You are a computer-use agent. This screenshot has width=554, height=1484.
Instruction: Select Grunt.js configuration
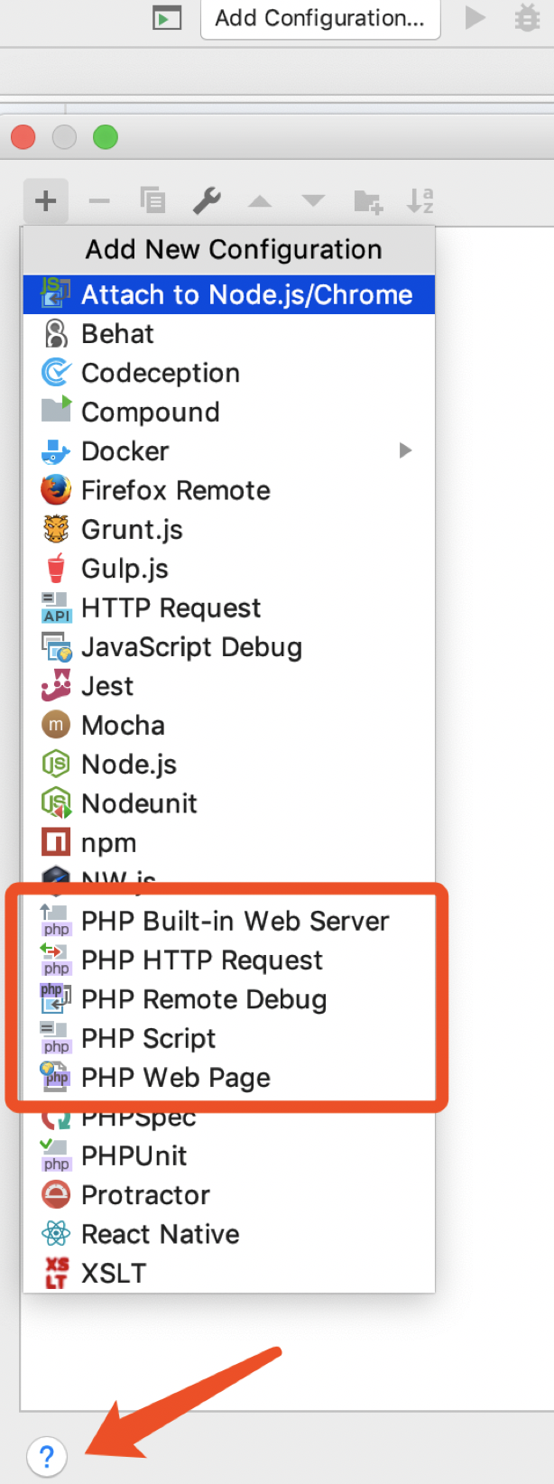[x=229, y=529]
